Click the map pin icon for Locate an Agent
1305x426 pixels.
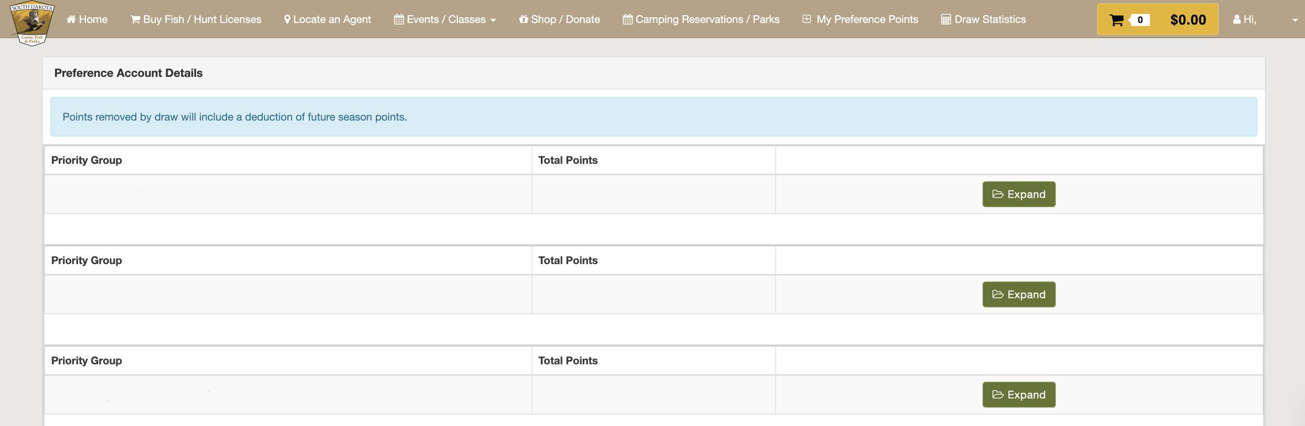[x=287, y=20]
